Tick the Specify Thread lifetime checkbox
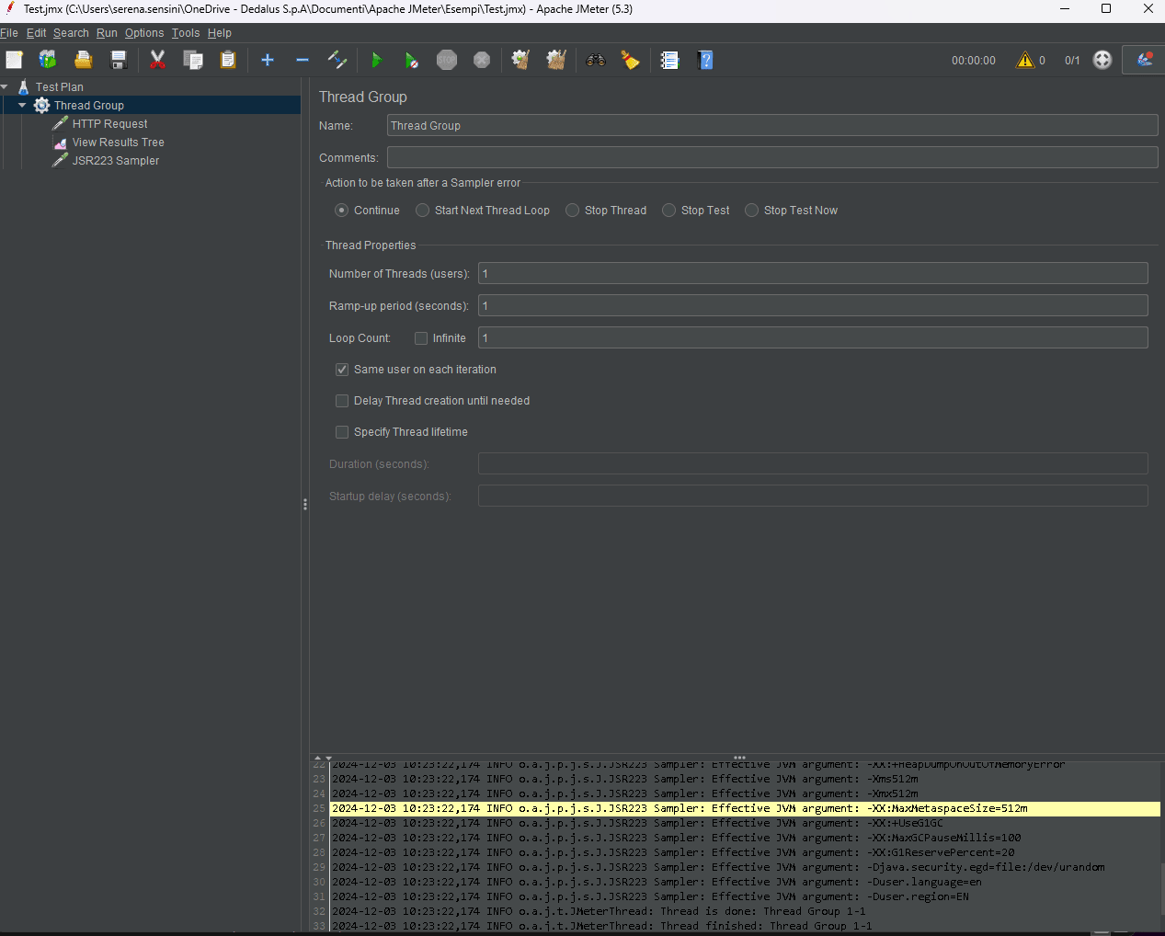 click(x=342, y=432)
